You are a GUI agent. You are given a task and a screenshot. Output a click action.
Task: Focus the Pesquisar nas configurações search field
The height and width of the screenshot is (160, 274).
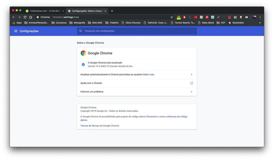point(137,31)
